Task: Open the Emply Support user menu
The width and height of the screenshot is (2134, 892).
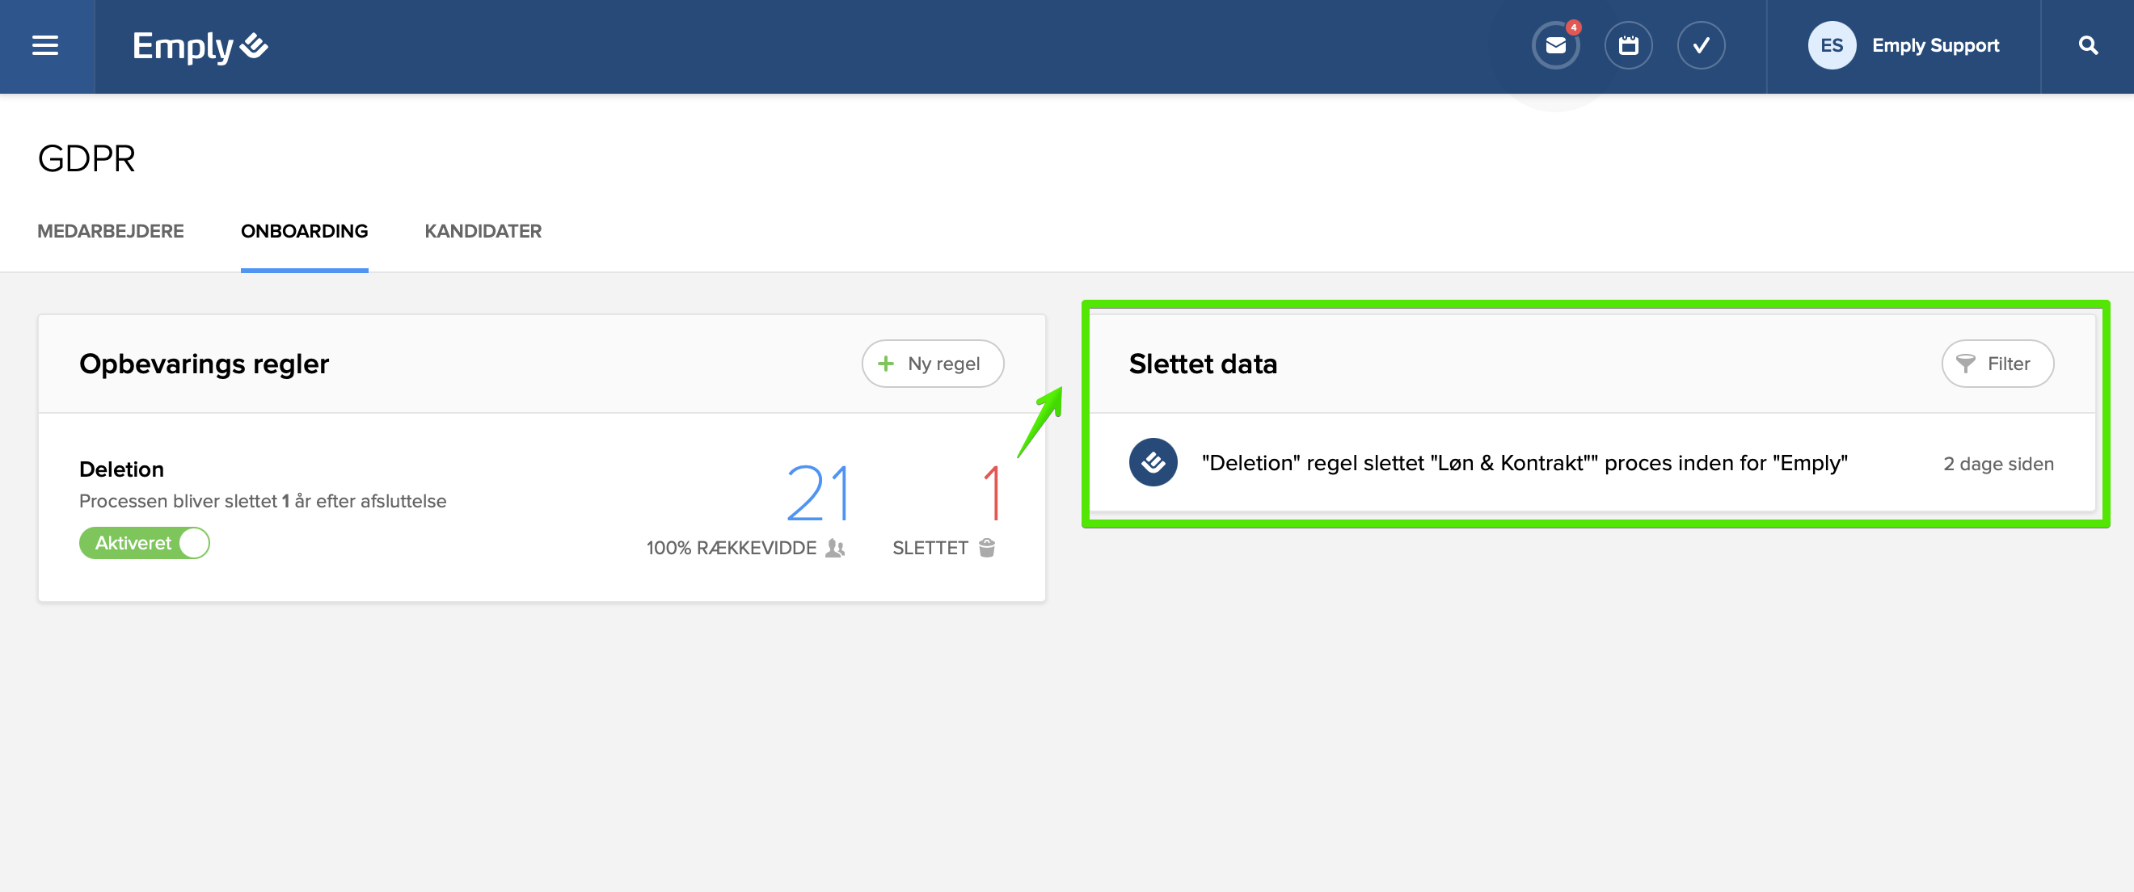Action: [x=1934, y=45]
